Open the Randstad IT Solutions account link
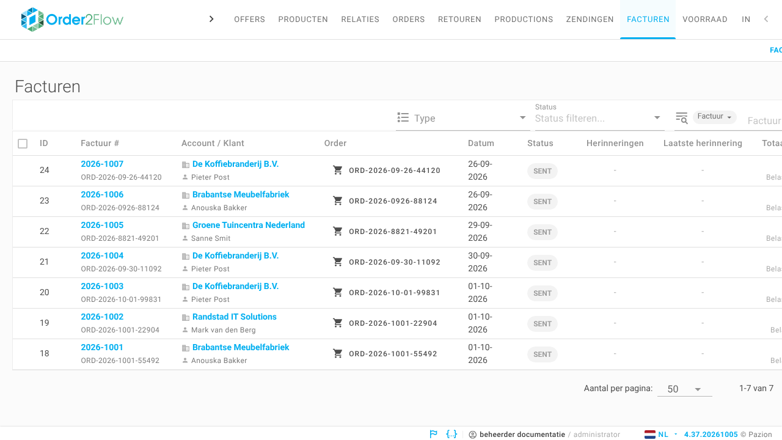The image size is (782, 440). click(235, 317)
